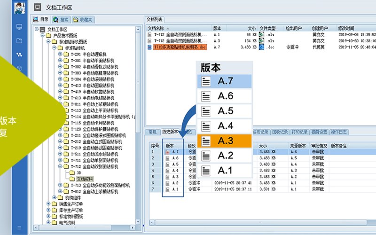Click the 文档工作区 header monitor icon
376x235 pixels.
click(38, 8)
